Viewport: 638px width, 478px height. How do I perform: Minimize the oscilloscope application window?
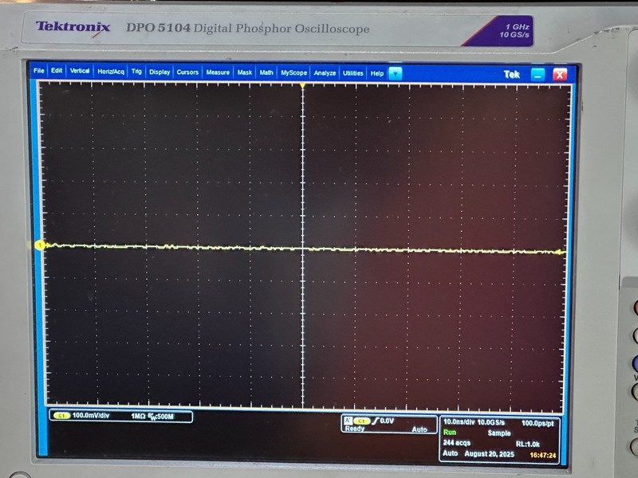click(x=538, y=74)
